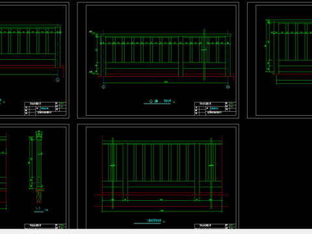This screenshot has width=312, height=234.
Task: Click railing drawing in top-right sheet
Action: (x=289, y=51)
